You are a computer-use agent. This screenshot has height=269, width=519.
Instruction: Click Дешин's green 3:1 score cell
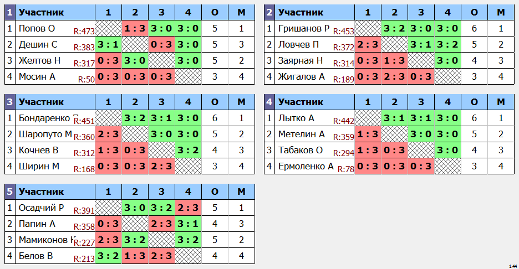108,44
